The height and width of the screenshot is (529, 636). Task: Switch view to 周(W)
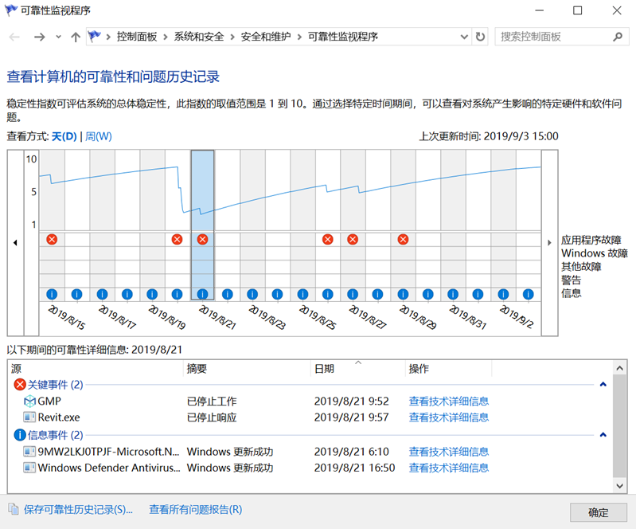(x=99, y=136)
